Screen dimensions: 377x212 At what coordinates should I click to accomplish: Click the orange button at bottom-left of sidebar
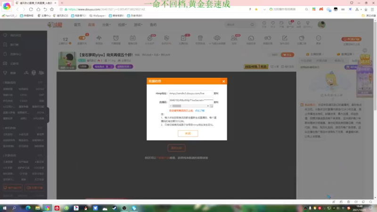click(x=13, y=188)
